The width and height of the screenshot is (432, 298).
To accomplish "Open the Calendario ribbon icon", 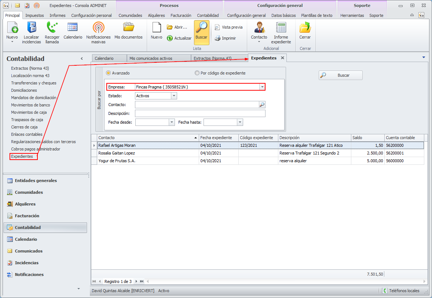I will (73, 28).
